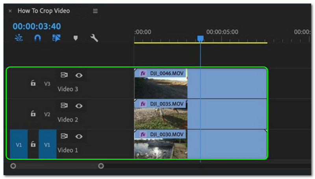
Task: Click the Add Marker icon
Action: (76, 38)
